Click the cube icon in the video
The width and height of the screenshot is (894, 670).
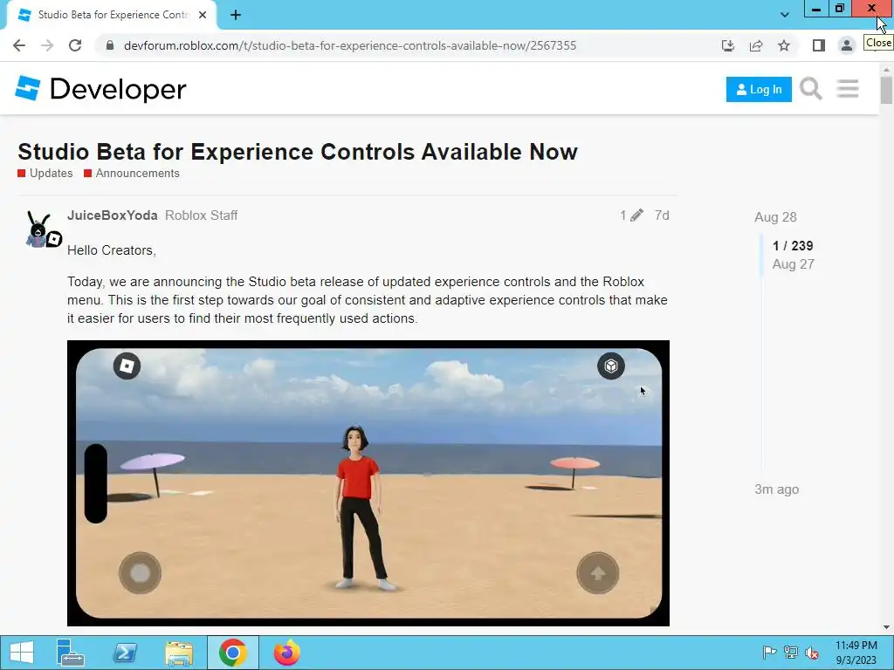point(610,366)
